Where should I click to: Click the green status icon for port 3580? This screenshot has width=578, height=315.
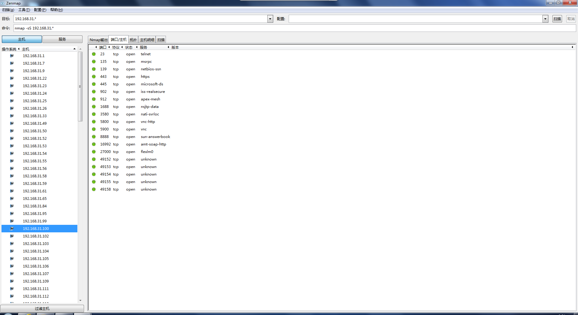[94, 114]
